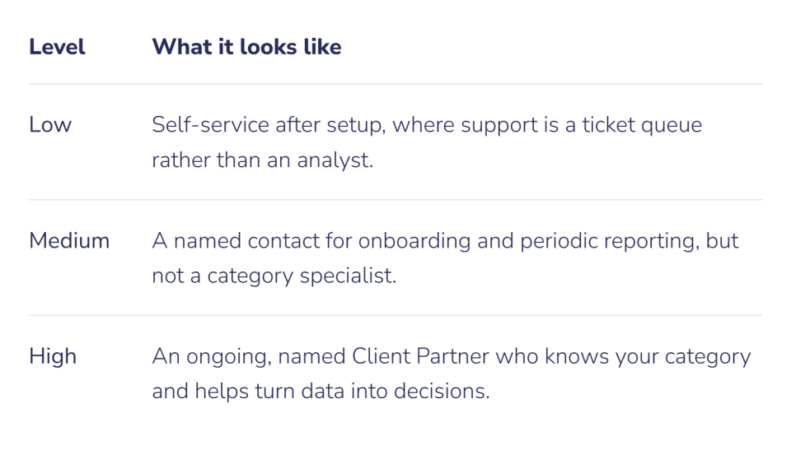Click "and helps turn data into decisions." line
Viewport: 791px width, 459px height.
321,391
